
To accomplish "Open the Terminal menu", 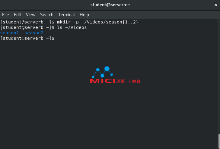I will coord(66,15).
